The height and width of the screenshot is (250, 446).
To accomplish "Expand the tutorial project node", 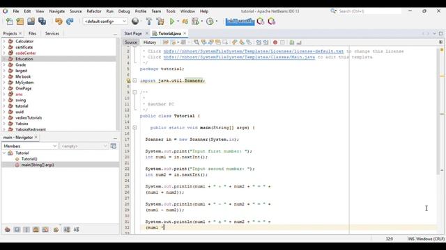I will tap(4, 106).
